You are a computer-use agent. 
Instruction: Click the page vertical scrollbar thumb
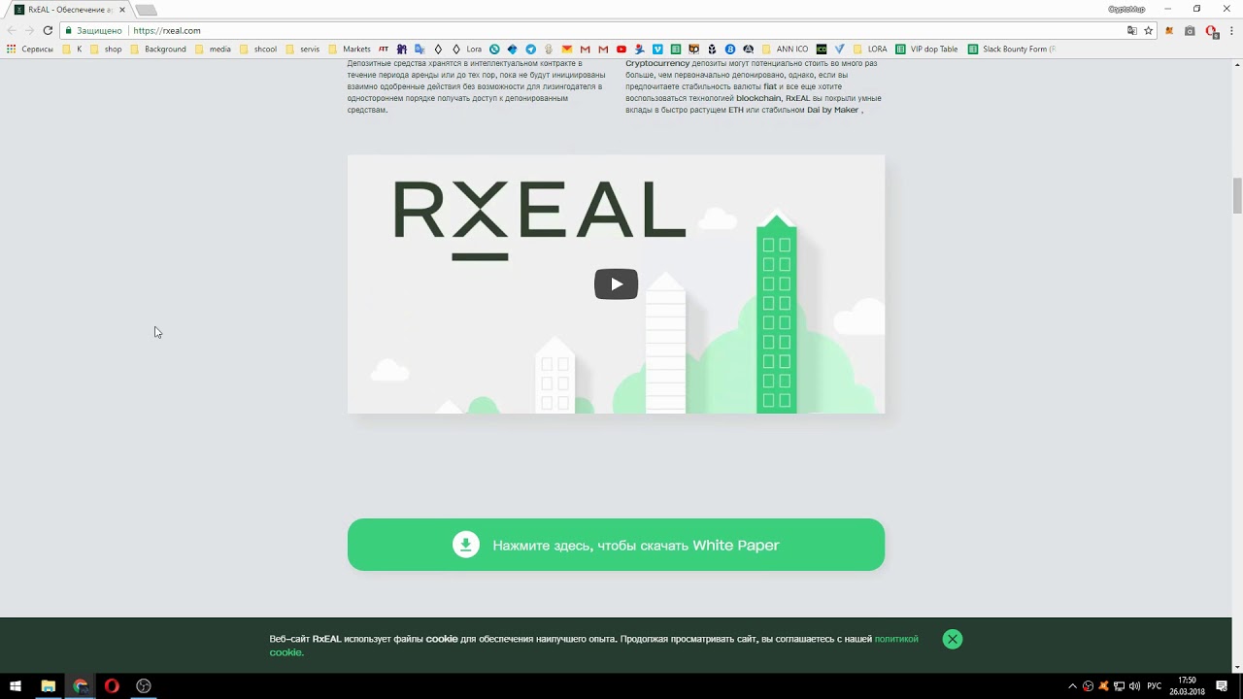(1237, 195)
